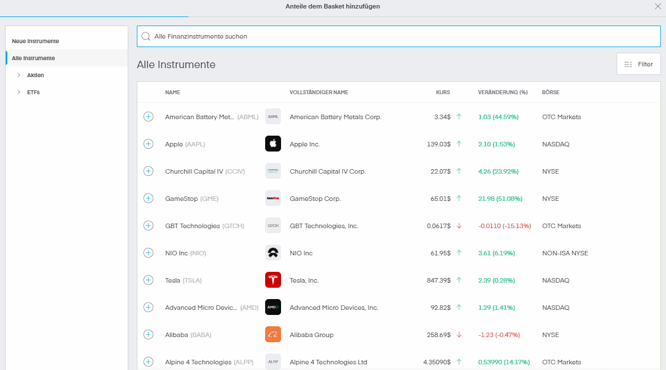Click Tesla price 847.39$
The image size is (666, 370).
coord(439,280)
